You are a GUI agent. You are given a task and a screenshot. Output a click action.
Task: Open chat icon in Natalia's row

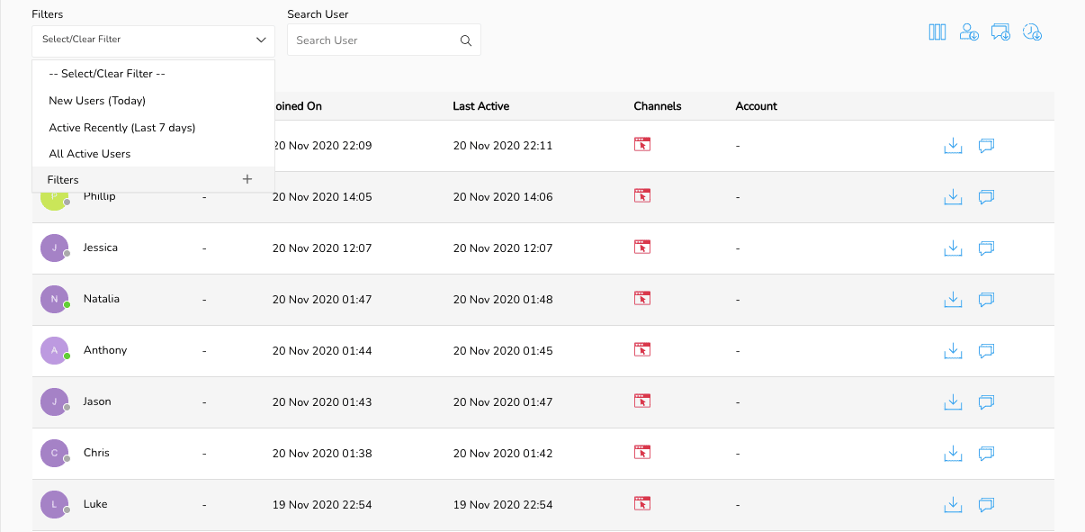click(986, 300)
